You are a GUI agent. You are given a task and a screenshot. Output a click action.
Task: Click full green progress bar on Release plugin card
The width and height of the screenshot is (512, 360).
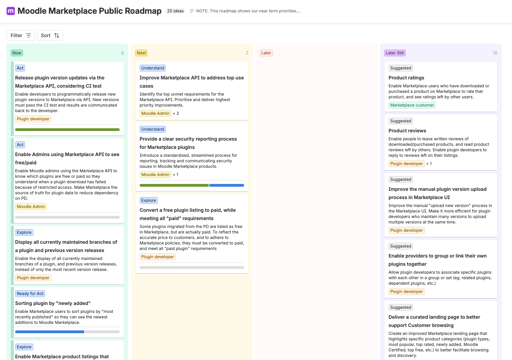pyautogui.click(x=67, y=130)
